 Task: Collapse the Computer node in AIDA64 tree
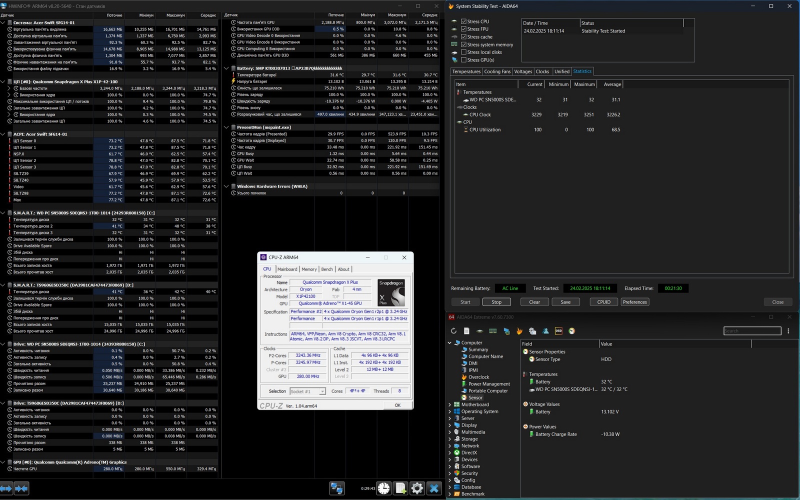(x=449, y=343)
